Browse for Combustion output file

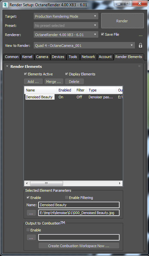click(x=31, y=238)
